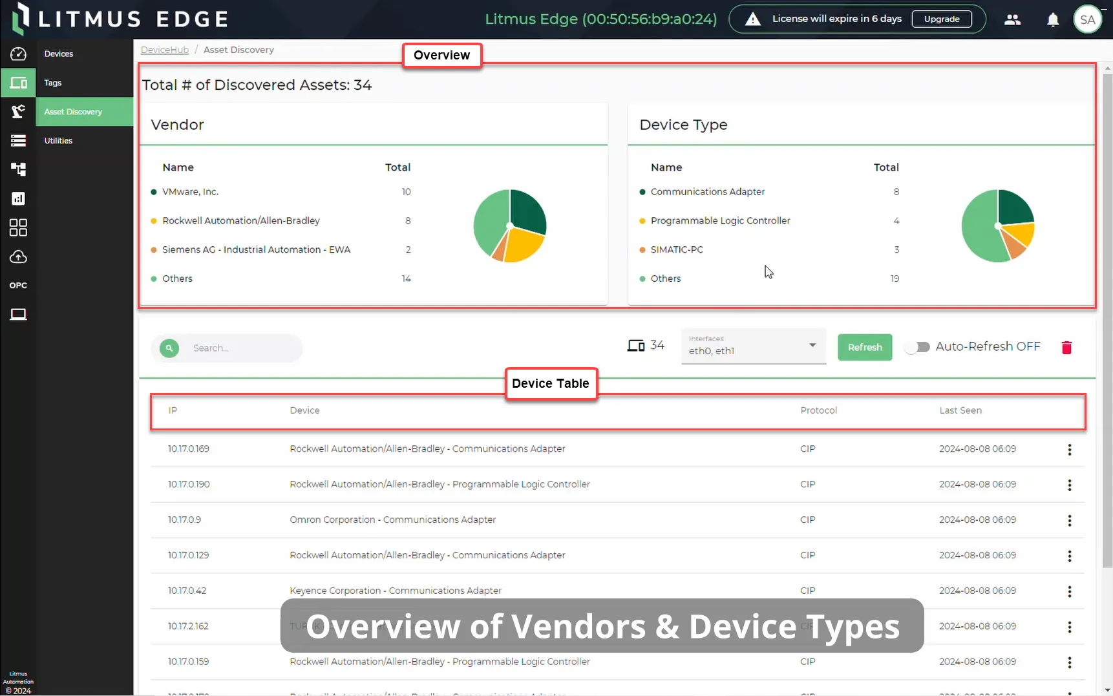Open row menu for 10.17.0.9
This screenshot has height=696, width=1113.
coord(1070,521)
